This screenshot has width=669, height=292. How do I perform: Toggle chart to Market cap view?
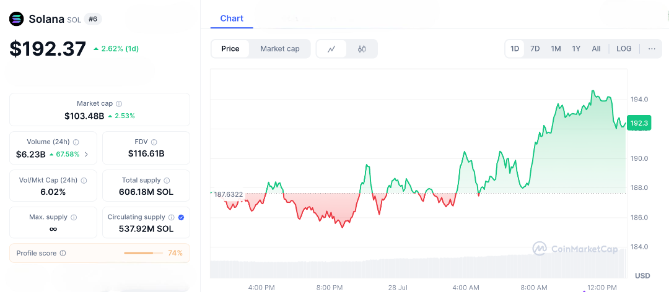pos(280,49)
